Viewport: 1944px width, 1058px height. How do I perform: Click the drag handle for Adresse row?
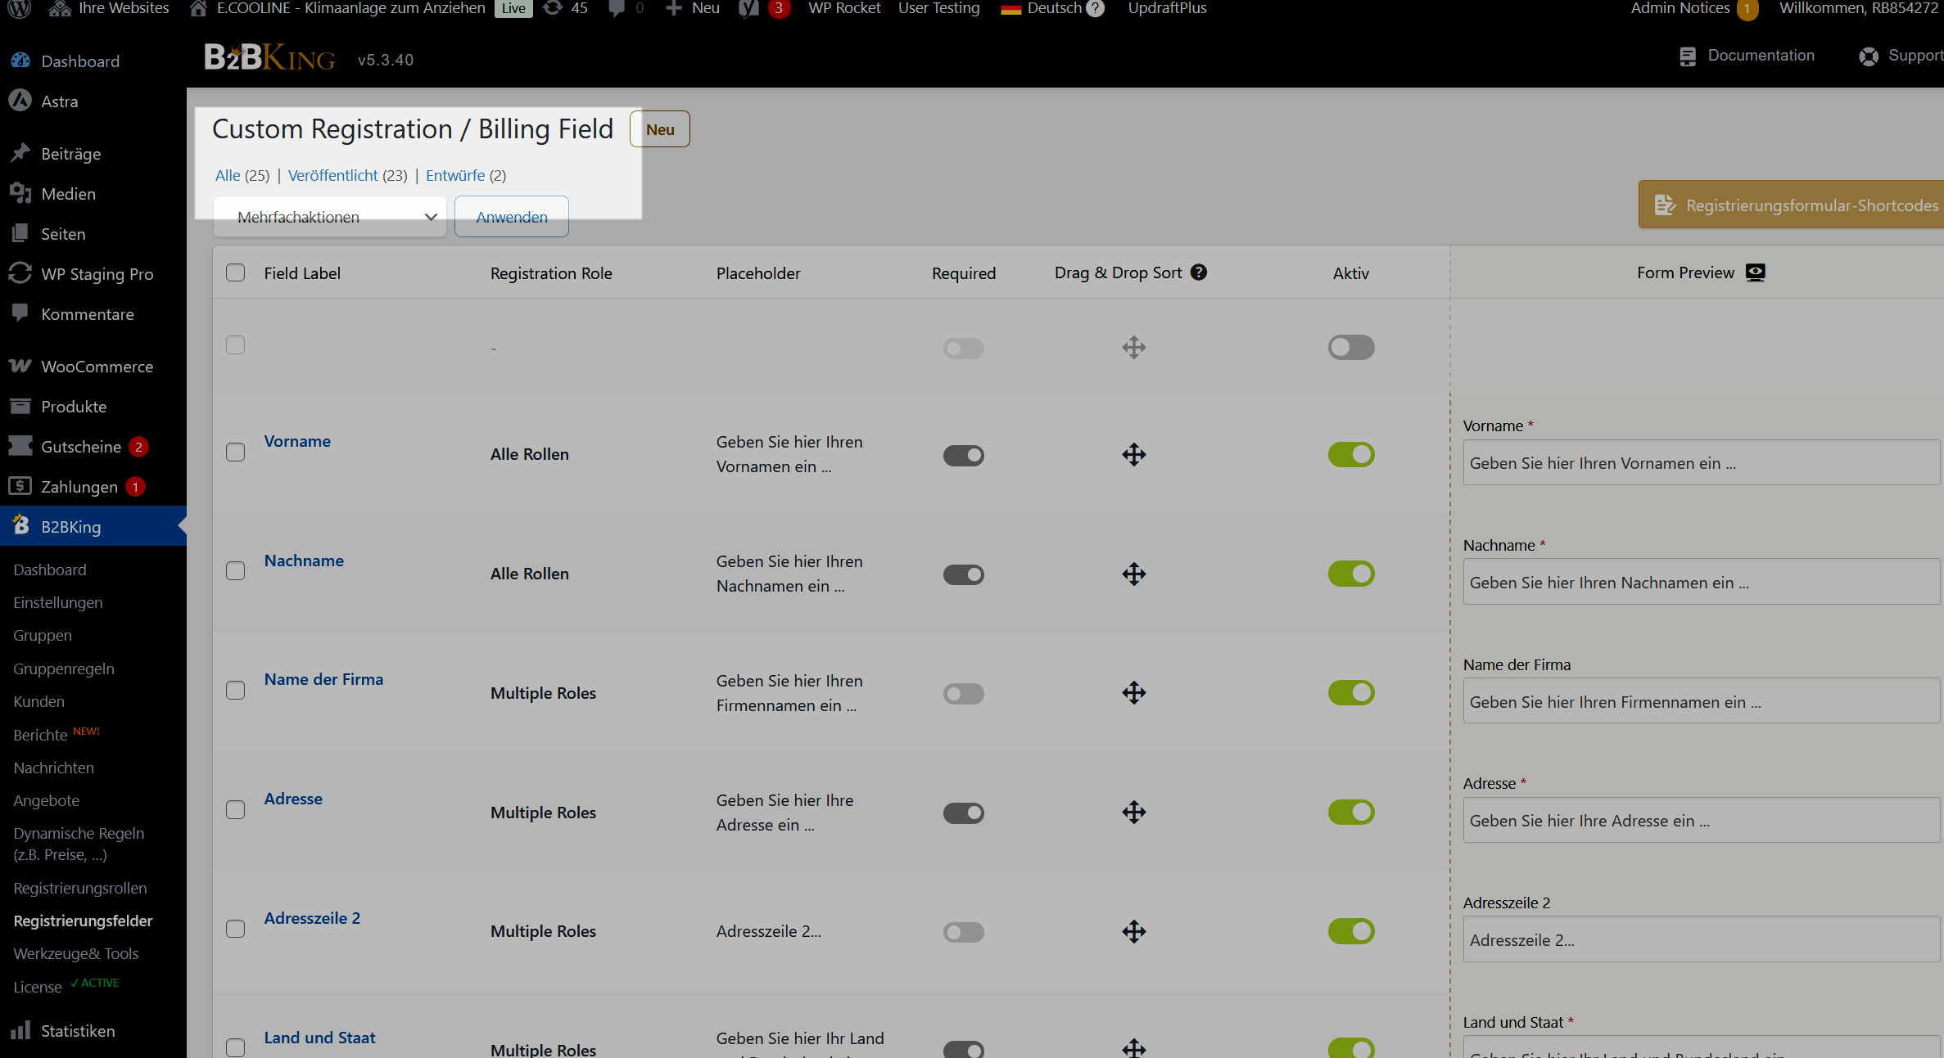(1134, 813)
